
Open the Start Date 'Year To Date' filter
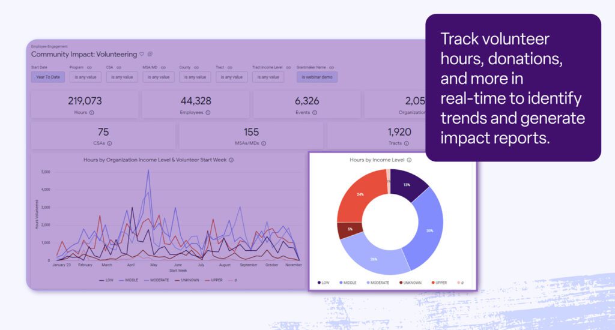click(x=48, y=77)
